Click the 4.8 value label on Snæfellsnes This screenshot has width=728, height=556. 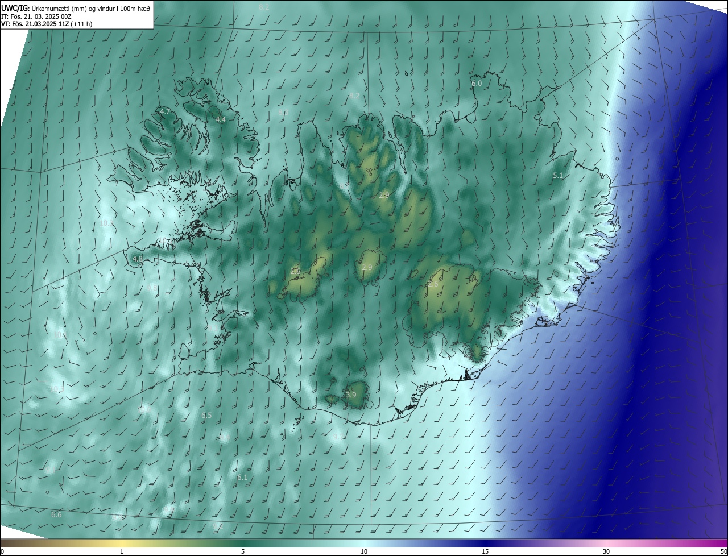(137, 259)
